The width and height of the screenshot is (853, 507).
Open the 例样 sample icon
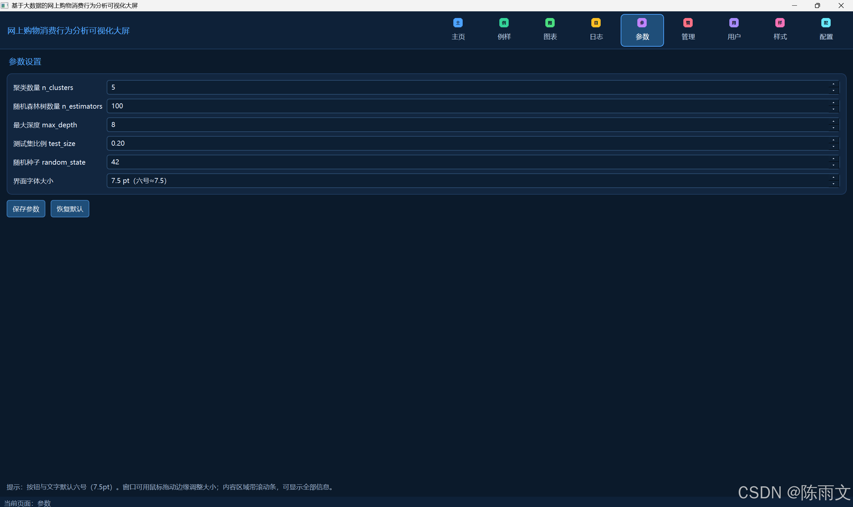504,23
